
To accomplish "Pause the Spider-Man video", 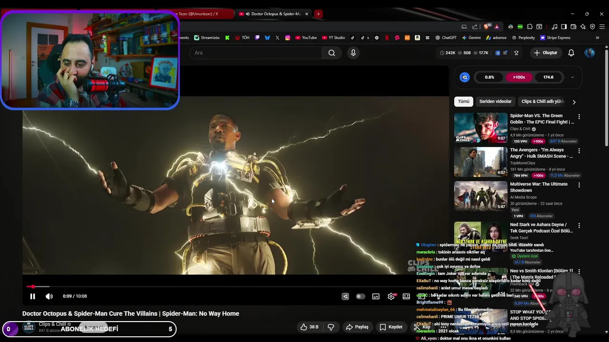I will pos(32,296).
